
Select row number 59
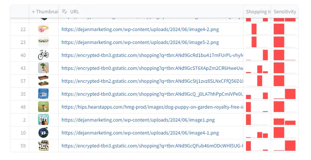tap(23, 146)
